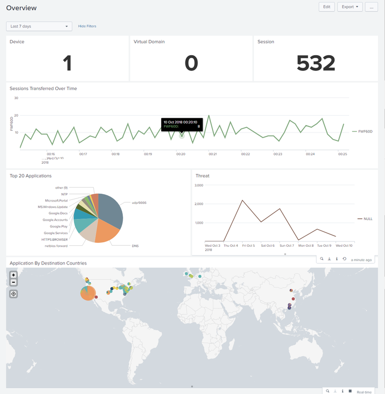Click the Top 20 Applications panel title

[31, 176]
